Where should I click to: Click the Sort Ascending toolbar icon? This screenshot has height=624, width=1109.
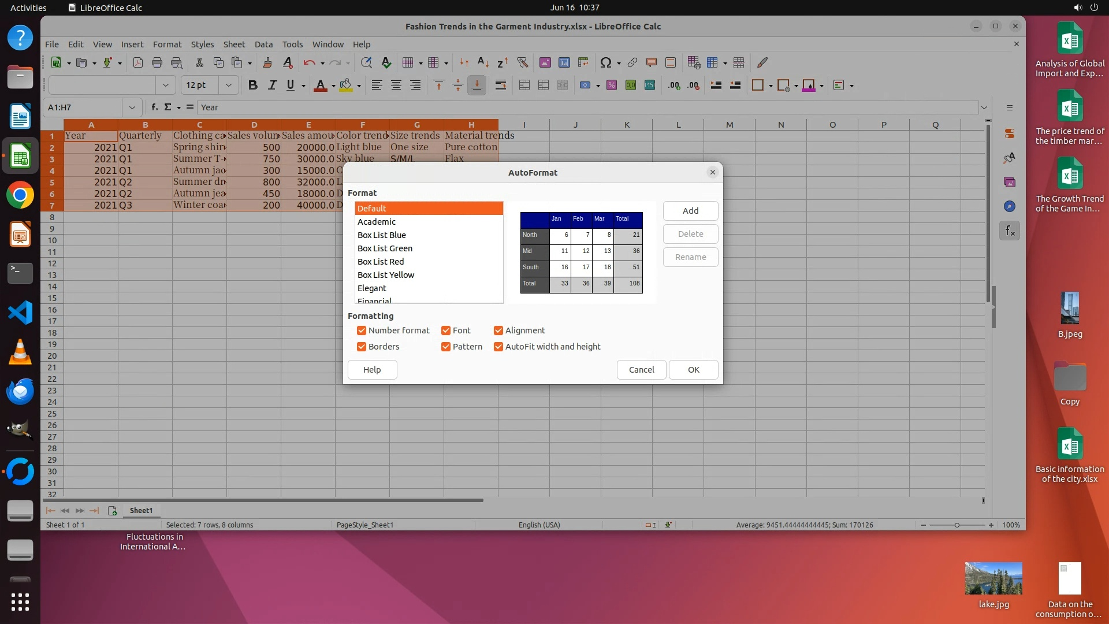pos(483,62)
